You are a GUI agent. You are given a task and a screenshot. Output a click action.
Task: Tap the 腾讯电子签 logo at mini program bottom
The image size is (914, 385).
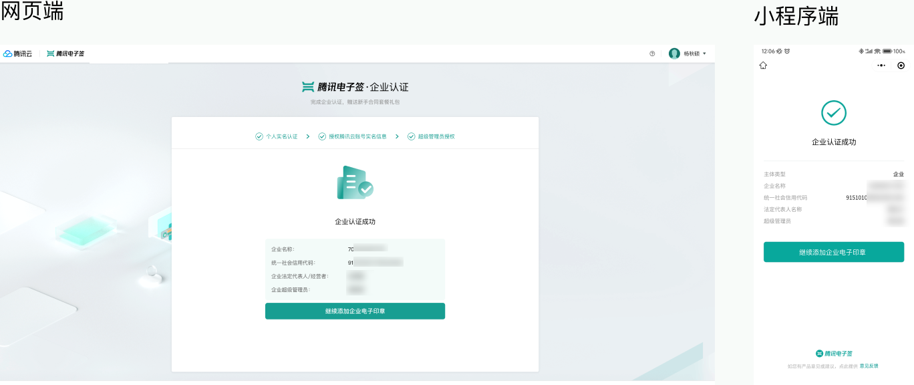(x=834, y=354)
